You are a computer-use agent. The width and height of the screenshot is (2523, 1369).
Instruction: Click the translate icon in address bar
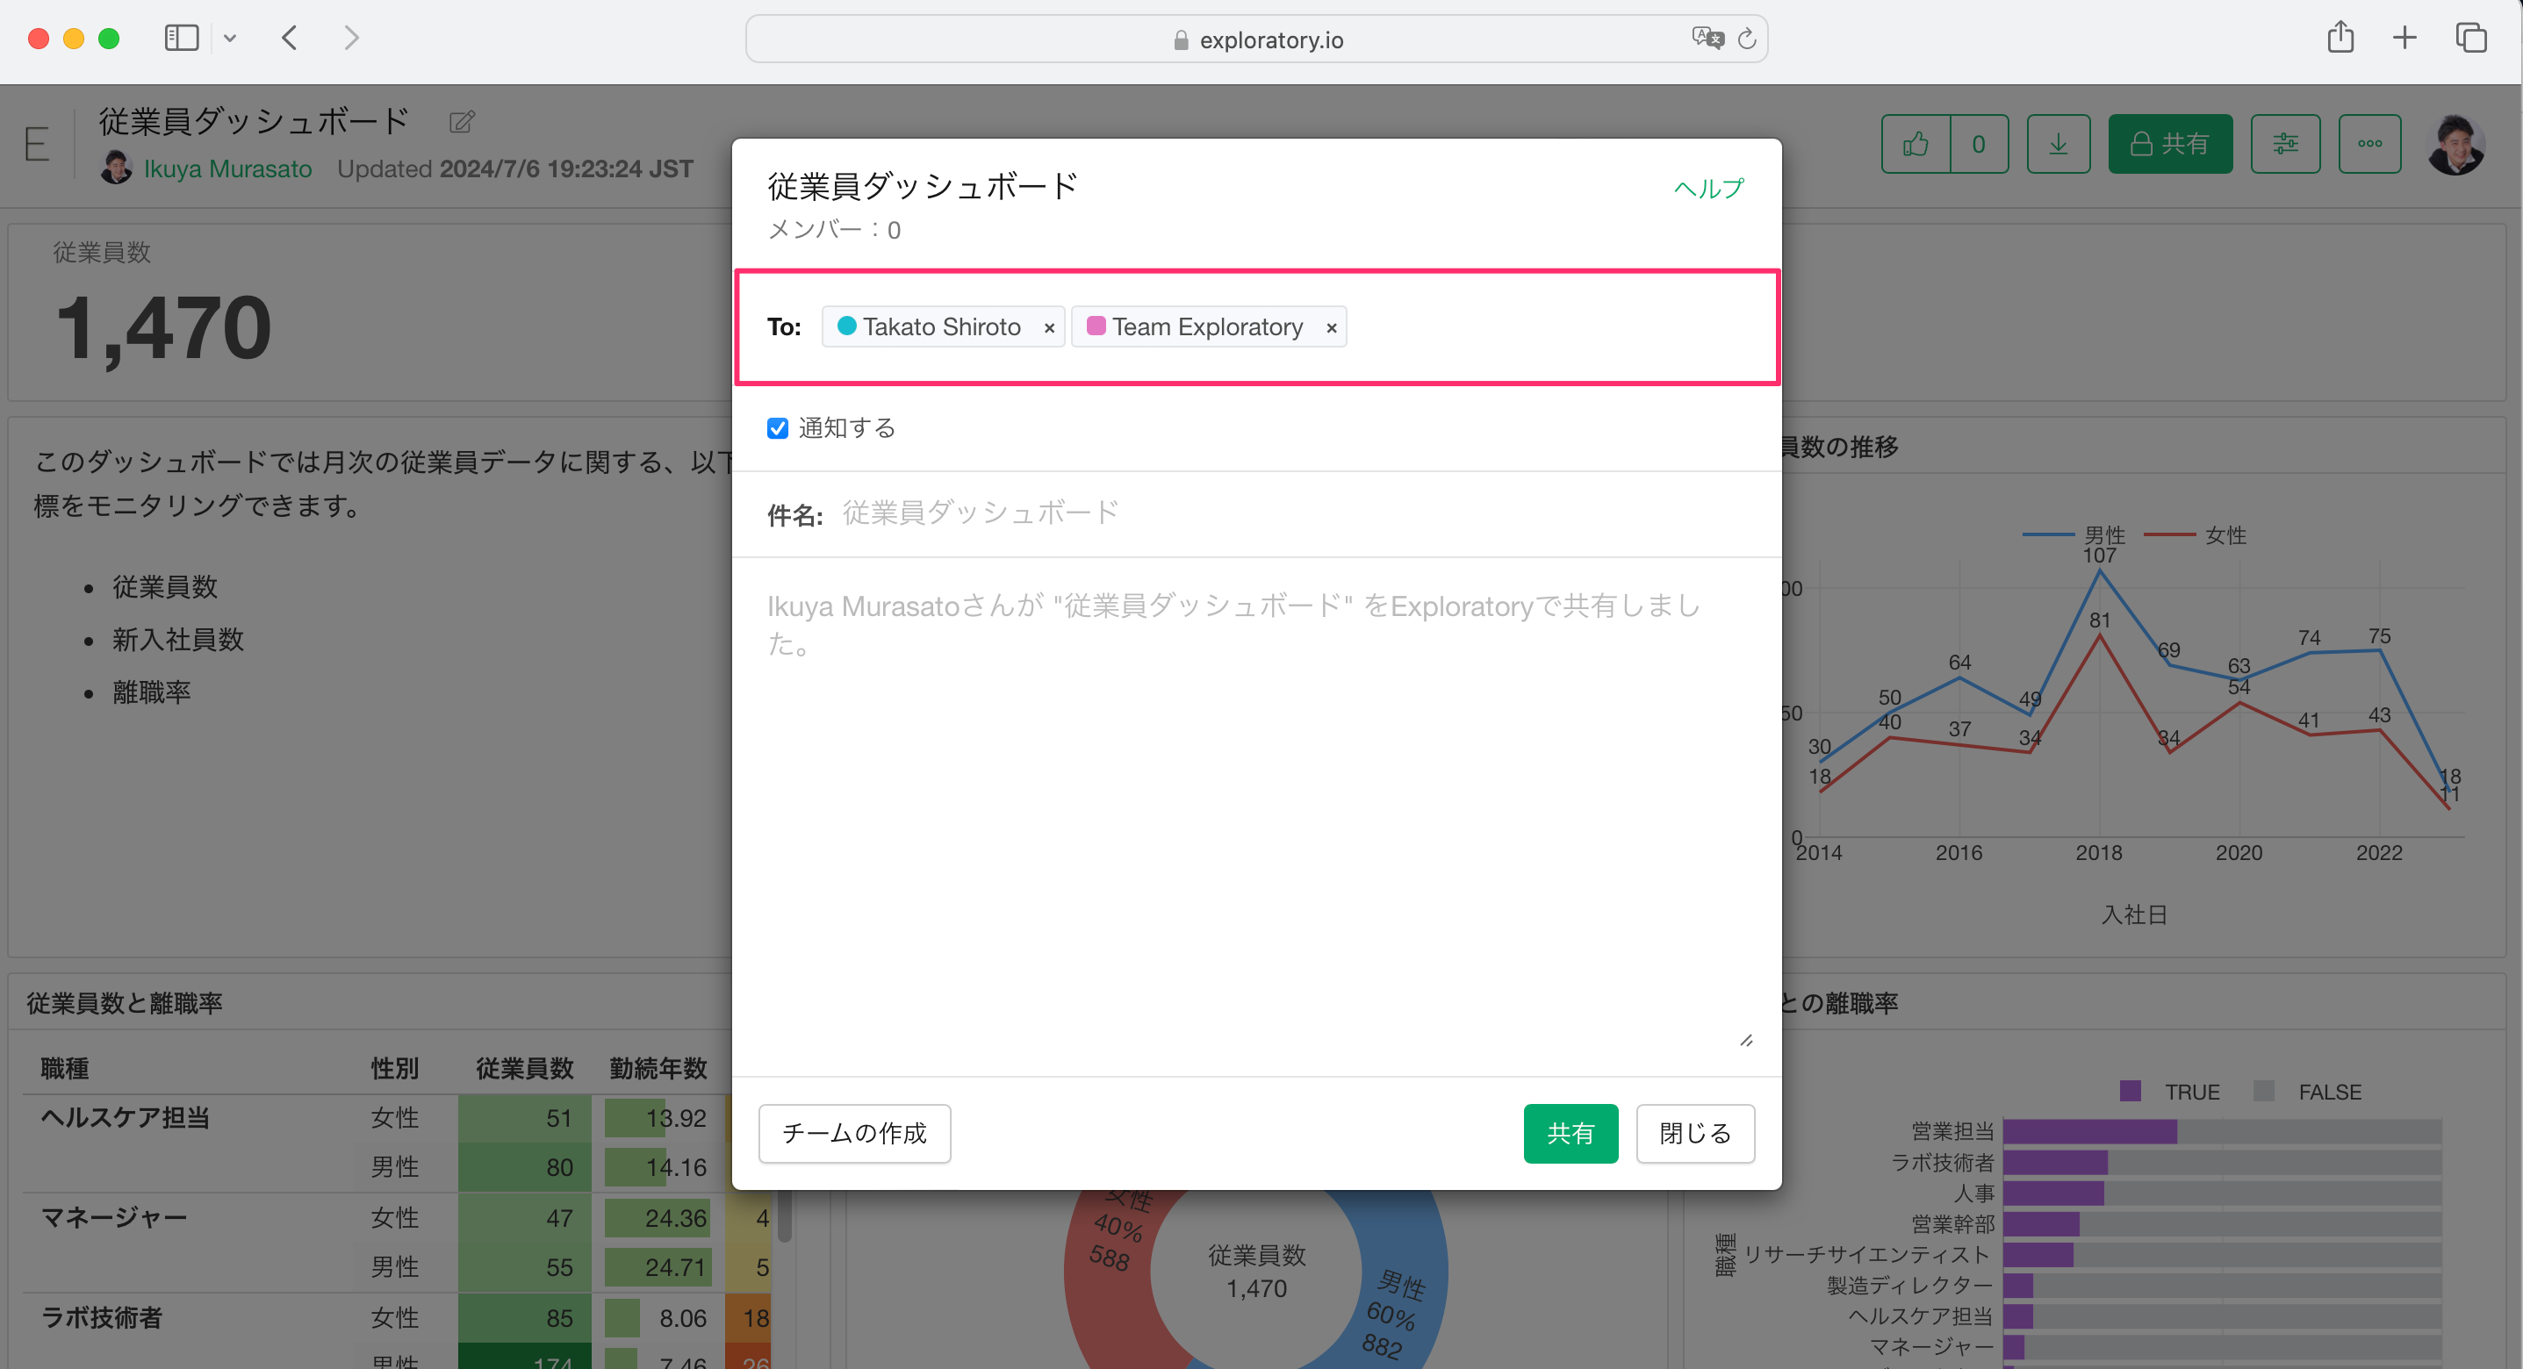(1707, 39)
